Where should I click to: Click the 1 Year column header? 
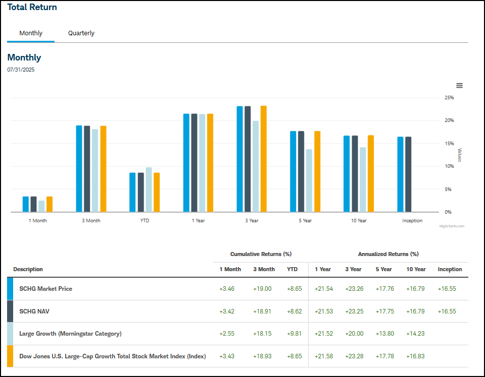pyautogui.click(x=323, y=269)
